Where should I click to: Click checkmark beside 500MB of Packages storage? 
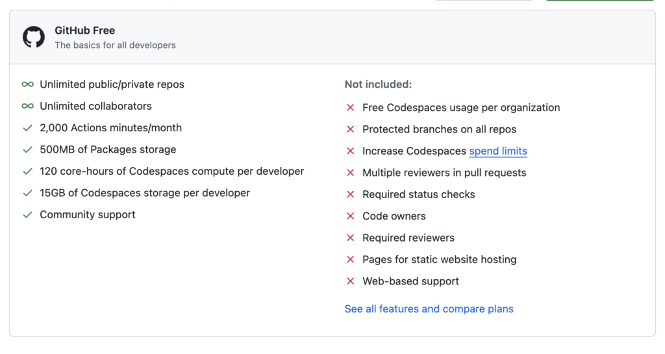point(27,149)
